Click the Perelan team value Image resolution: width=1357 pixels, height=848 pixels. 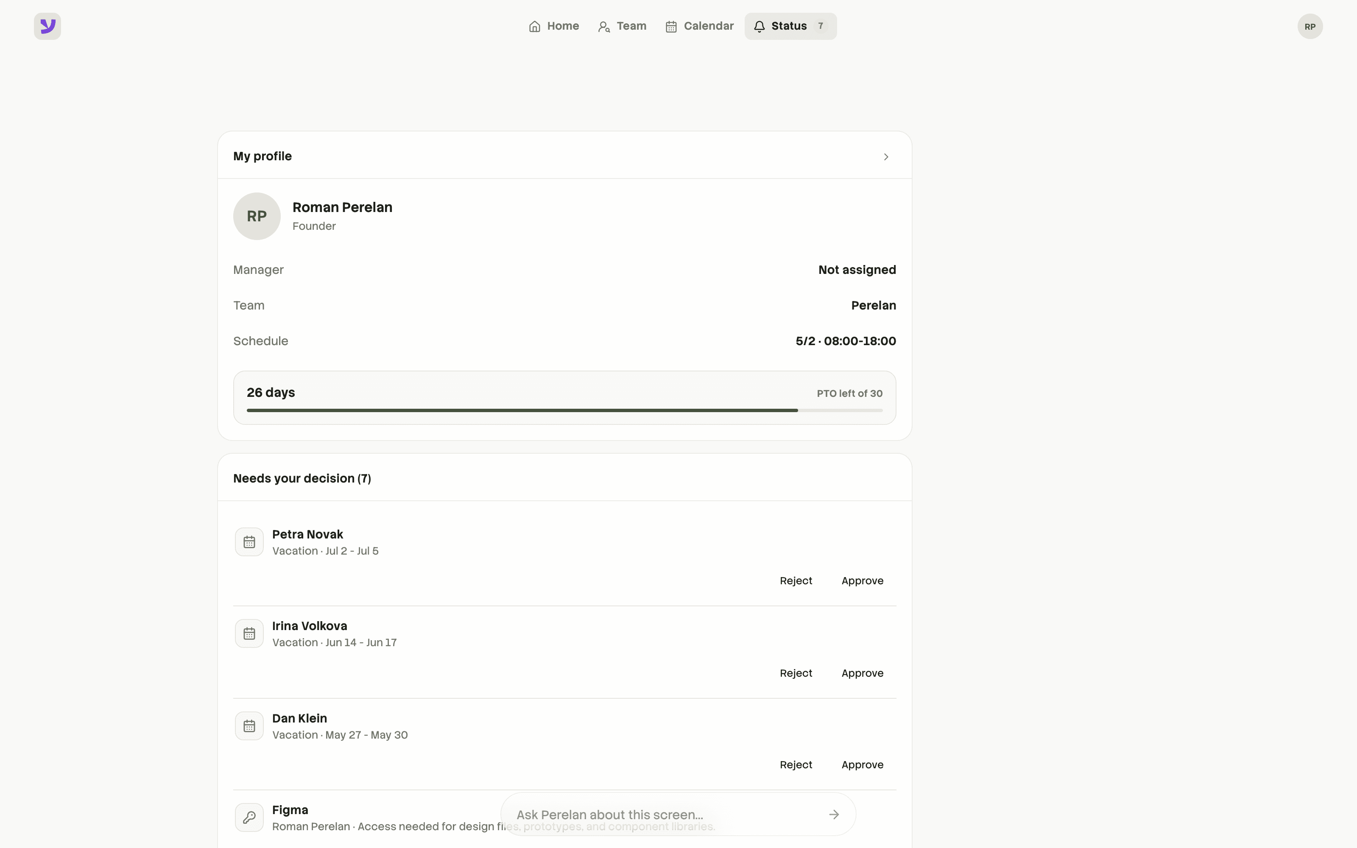click(x=873, y=306)
